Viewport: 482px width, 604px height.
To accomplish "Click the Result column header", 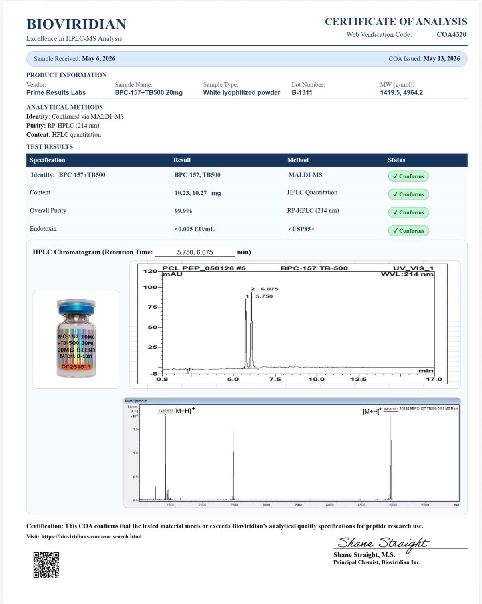I will [182, 160].
